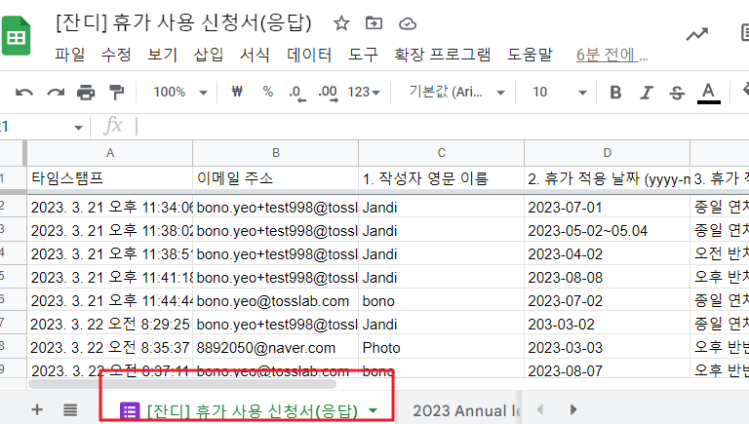This screenshot has height=424, width=749.
Task: Open the activity trend chart icon
Action: point(696,34)
